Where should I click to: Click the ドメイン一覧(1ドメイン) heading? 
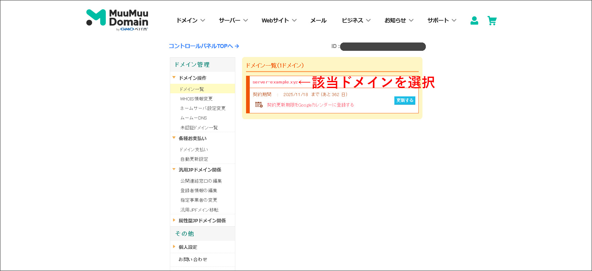275,65
